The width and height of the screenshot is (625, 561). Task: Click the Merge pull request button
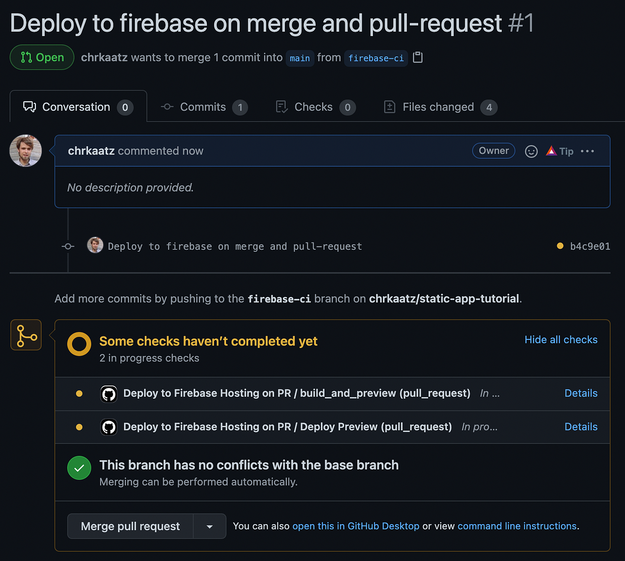click(130, 526)
